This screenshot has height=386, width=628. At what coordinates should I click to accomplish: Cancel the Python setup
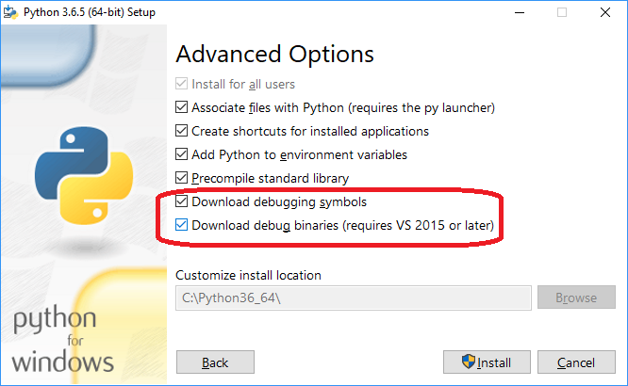(x=576, y=362)
